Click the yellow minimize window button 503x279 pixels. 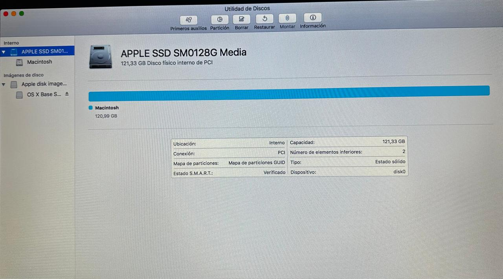point(14,14)
